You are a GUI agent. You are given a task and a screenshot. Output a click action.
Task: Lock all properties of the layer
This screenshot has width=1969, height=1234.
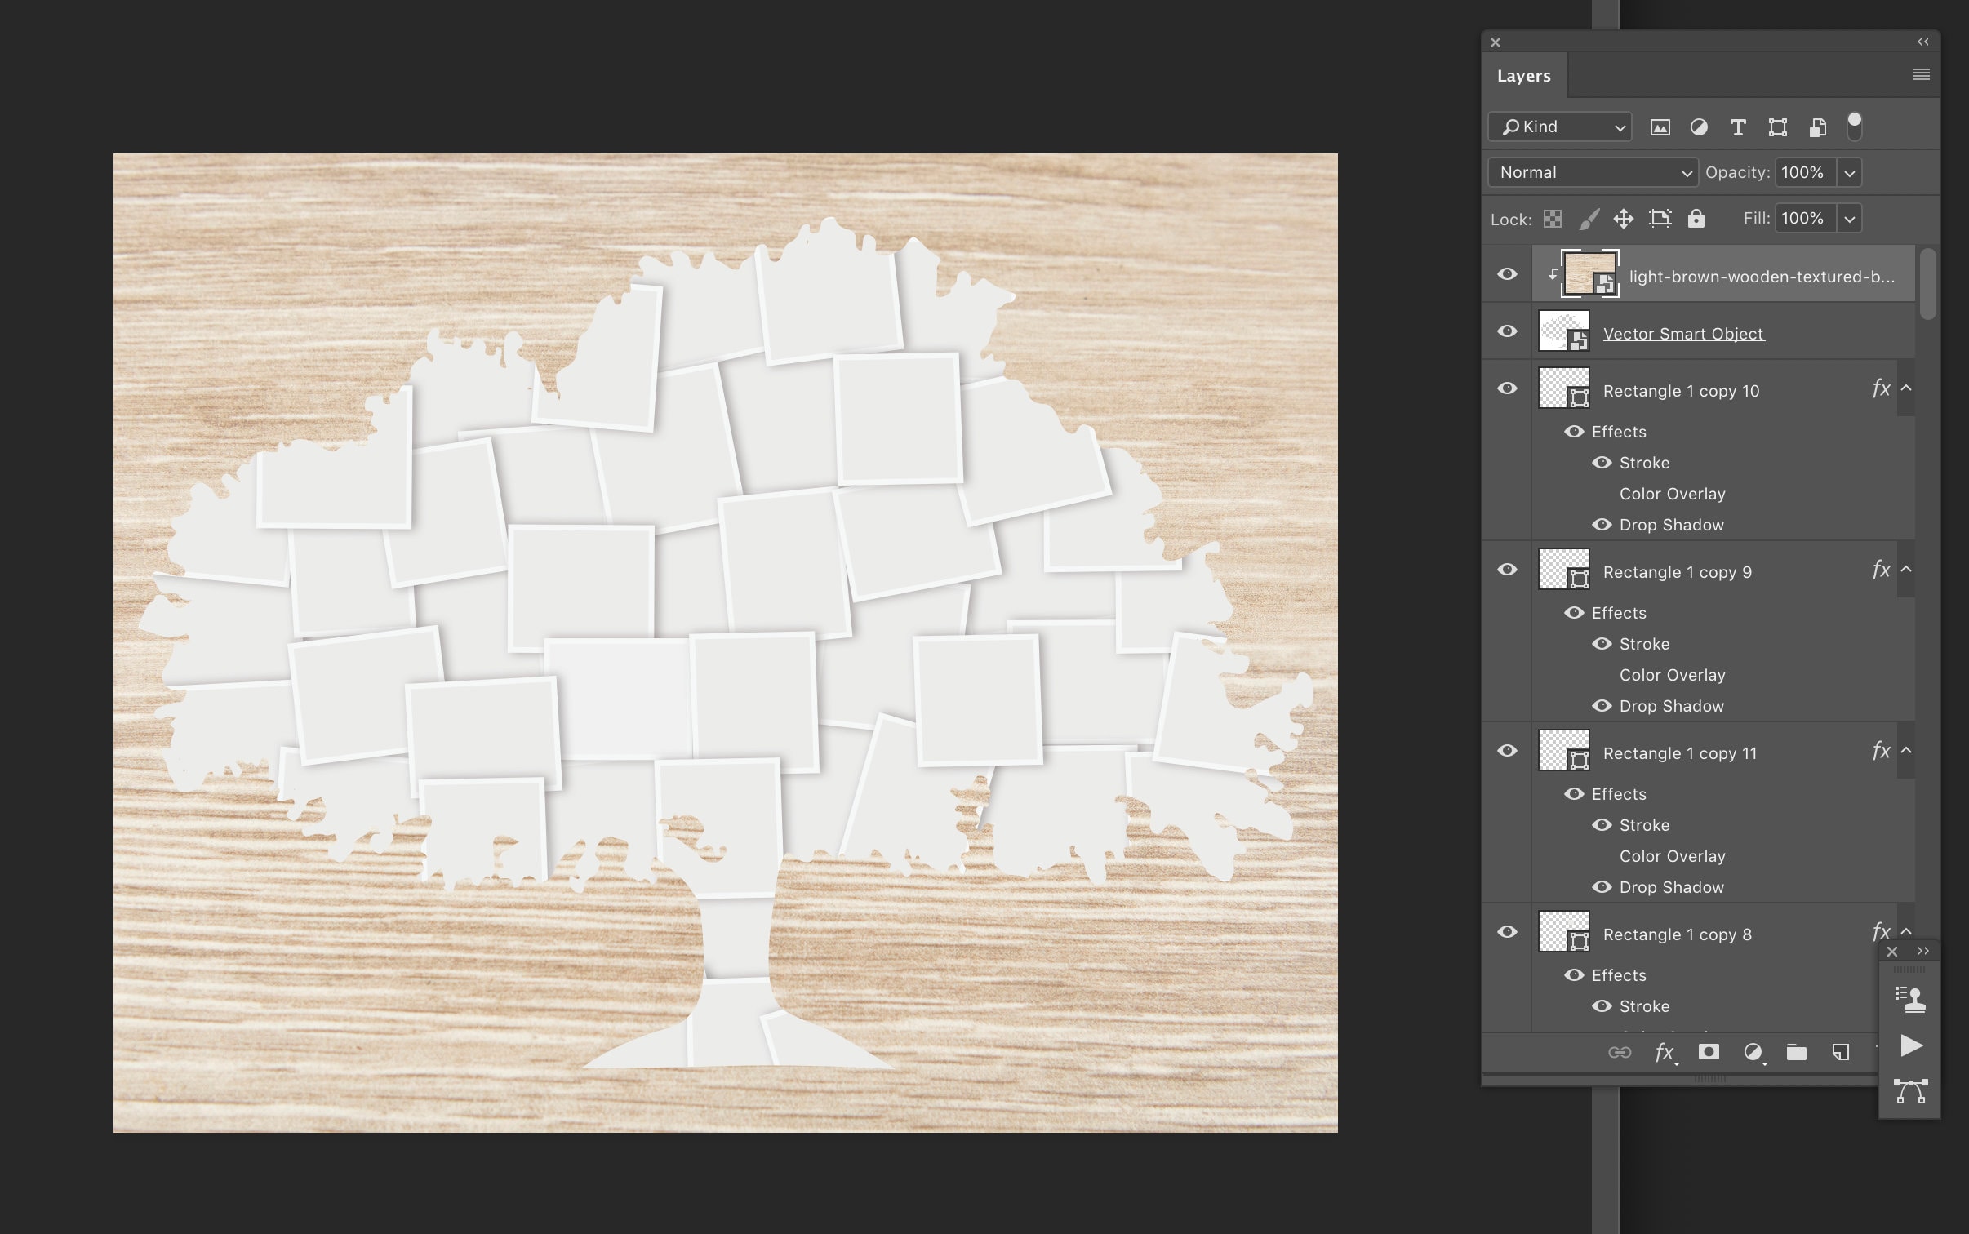pos(1698,218)
